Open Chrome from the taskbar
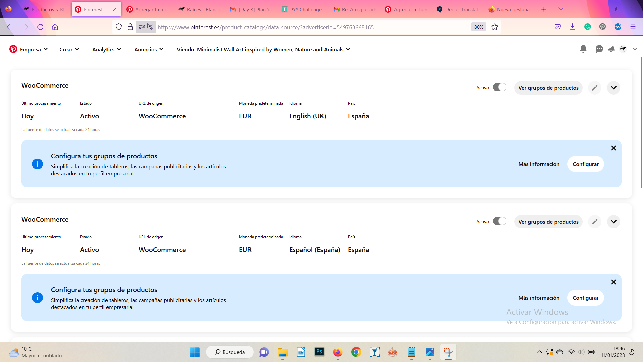The image size is (643, 362). 356,352
